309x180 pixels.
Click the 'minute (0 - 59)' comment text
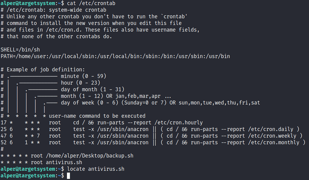click(x=84, y=76)
